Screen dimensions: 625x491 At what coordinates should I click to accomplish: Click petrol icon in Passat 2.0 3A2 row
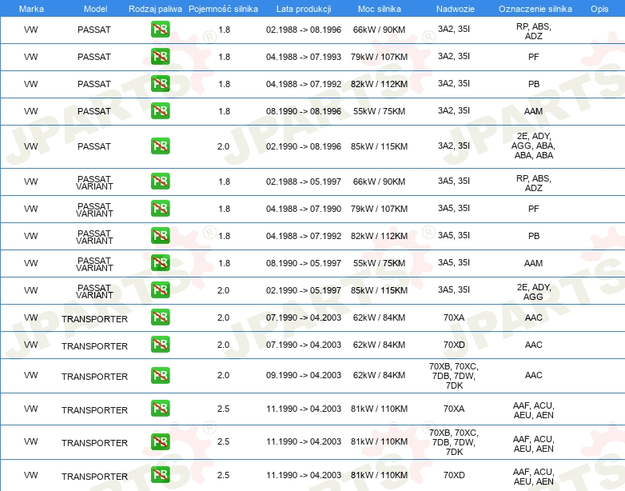pos(160,146)
